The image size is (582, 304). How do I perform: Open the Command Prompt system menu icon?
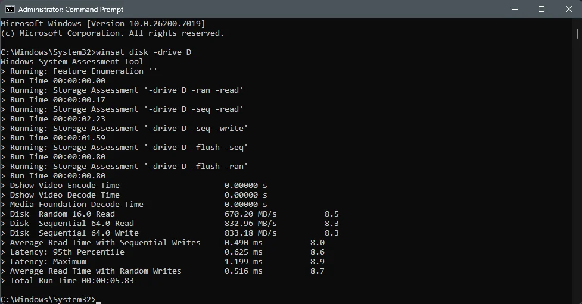click(x=10, y=10)
